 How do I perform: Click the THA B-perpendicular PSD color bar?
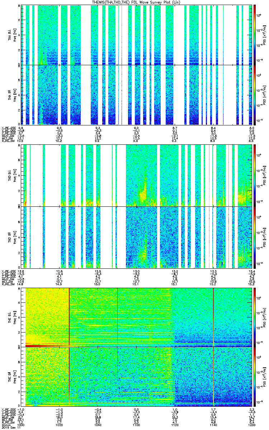pyautogui.click(x=255, y=35)
